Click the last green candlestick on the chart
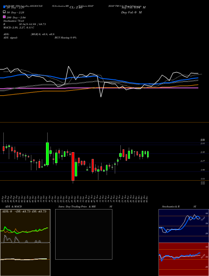Viewport: 209px width, 276px height. pos(148,154)
